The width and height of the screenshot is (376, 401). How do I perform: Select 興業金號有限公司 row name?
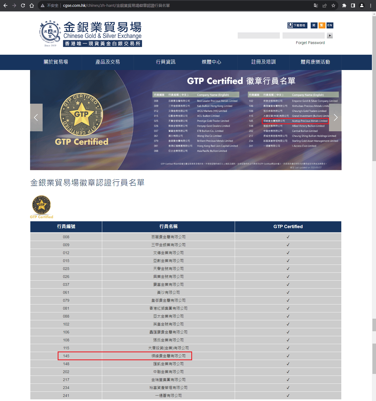[168, 277]
